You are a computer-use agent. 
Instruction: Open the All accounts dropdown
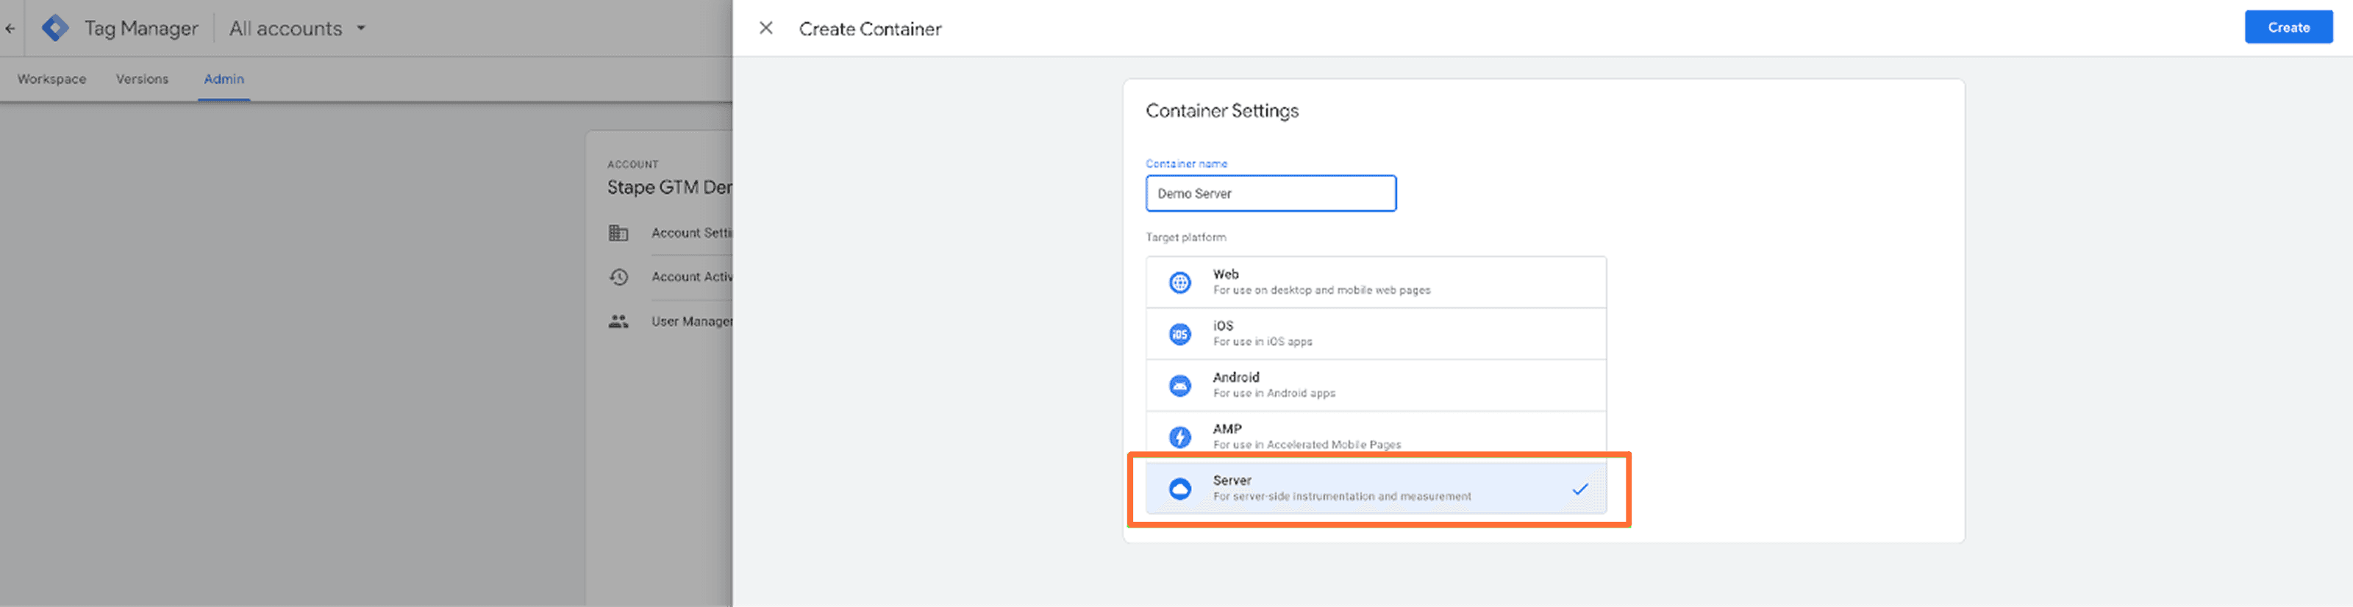[x=297, y=29]
